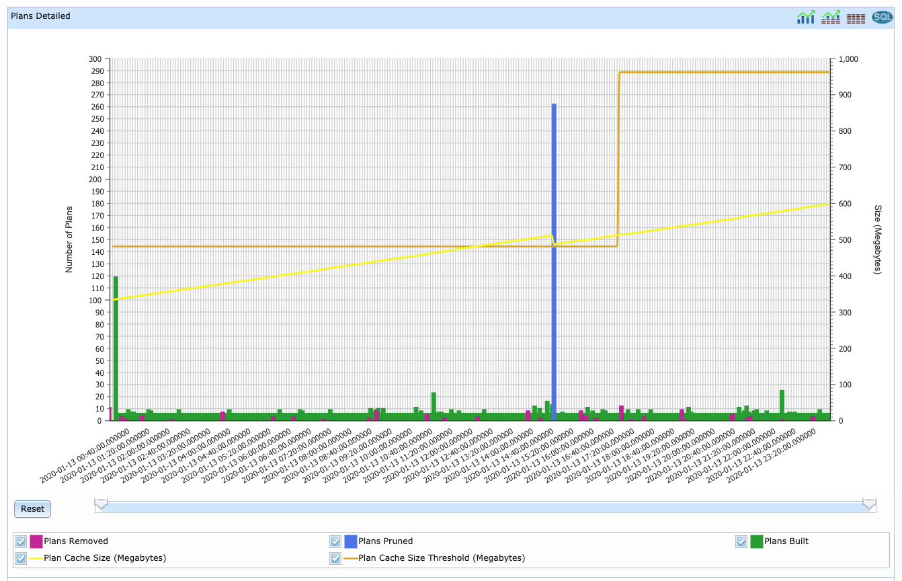
Task: Click the tall blue Plans Pruned bar
Action: [x=554, y=262]
